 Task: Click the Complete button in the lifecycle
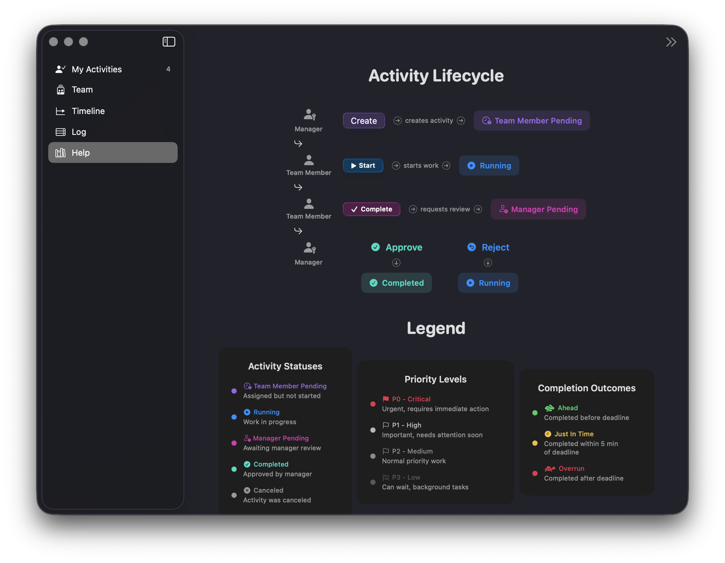[371, 209]
